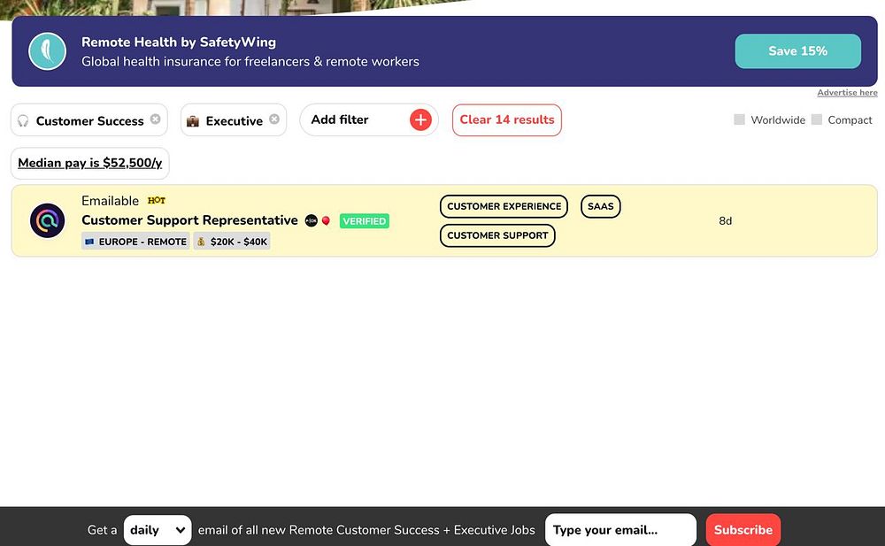The width and height of the screenshot is (885, 546).
Task: Filter by the CUSTOMER SUPPORT tag
Action: [x=497, y=235]
